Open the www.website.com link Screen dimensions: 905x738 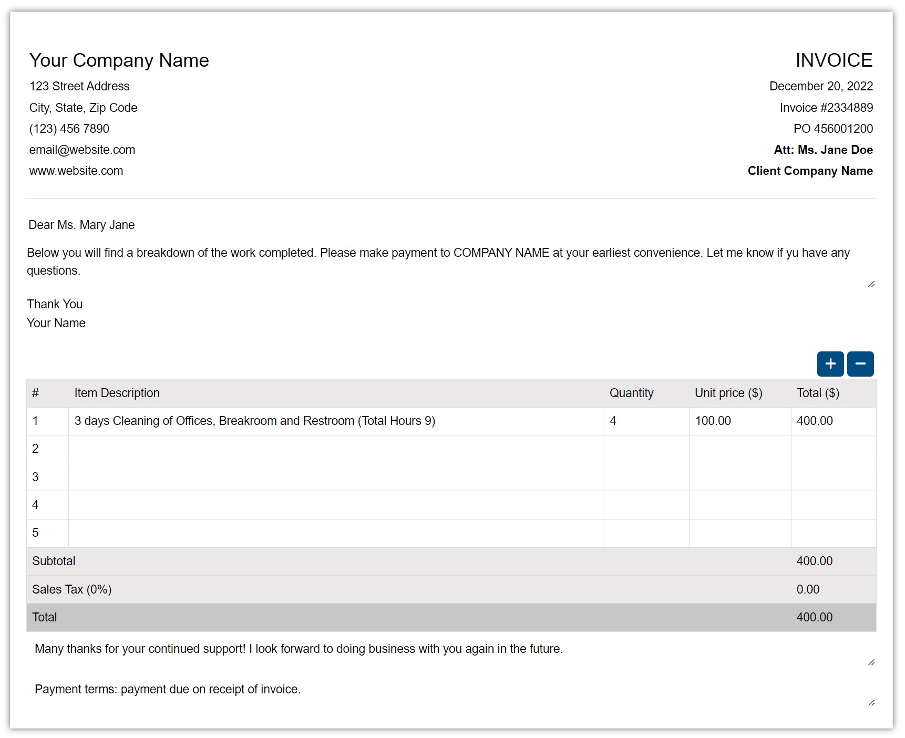point(76,171)
